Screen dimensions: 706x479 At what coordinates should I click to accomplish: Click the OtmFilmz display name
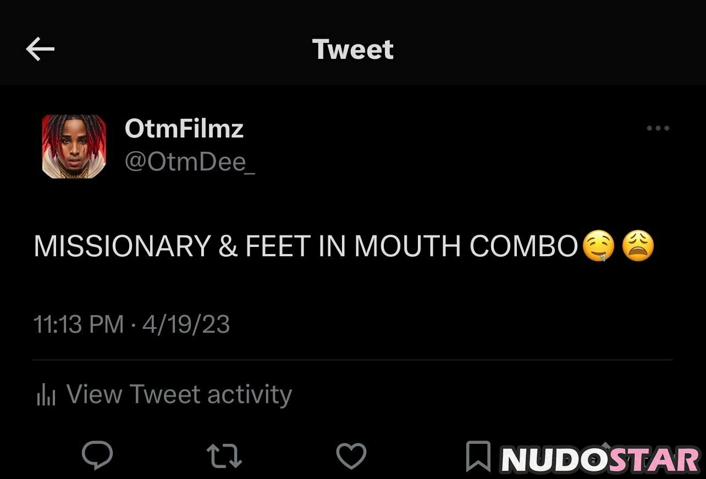pos(184,129)
